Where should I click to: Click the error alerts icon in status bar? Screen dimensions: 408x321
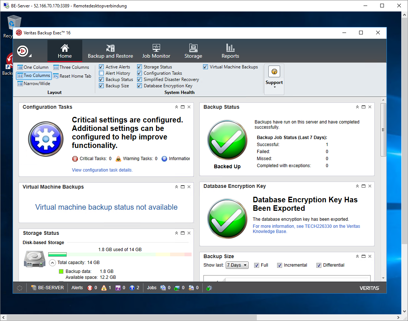pyautogui.click(x=90, y=288)
